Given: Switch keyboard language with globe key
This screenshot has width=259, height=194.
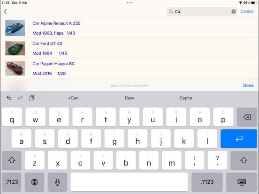Looking at the screenshot, I should tap(34, 182).
